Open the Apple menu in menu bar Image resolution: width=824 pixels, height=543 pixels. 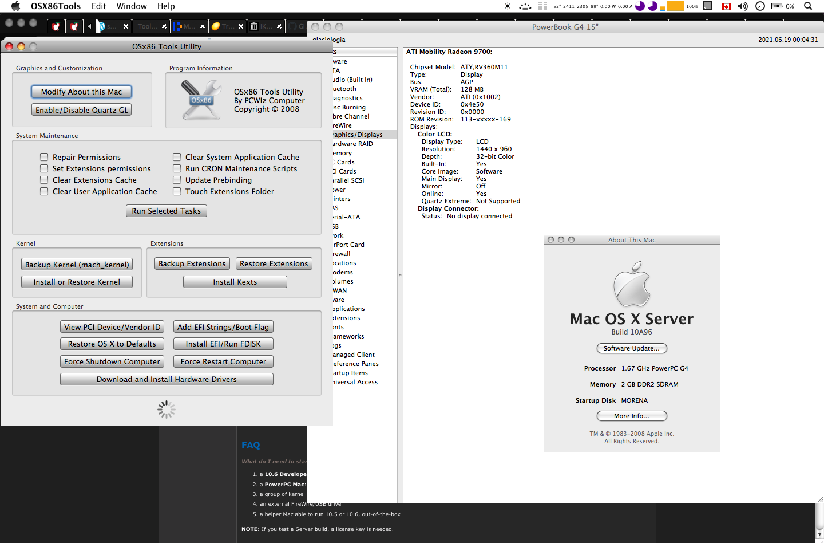coord(15,6)
